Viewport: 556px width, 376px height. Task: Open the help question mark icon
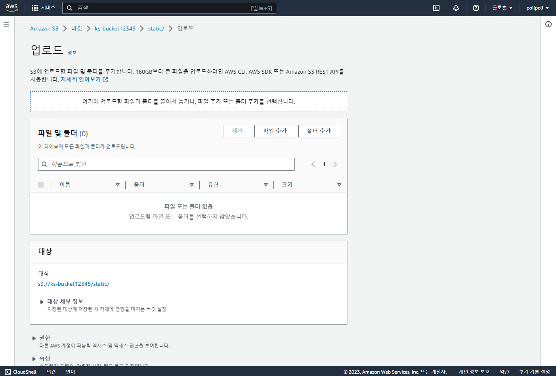pos(476,8)
